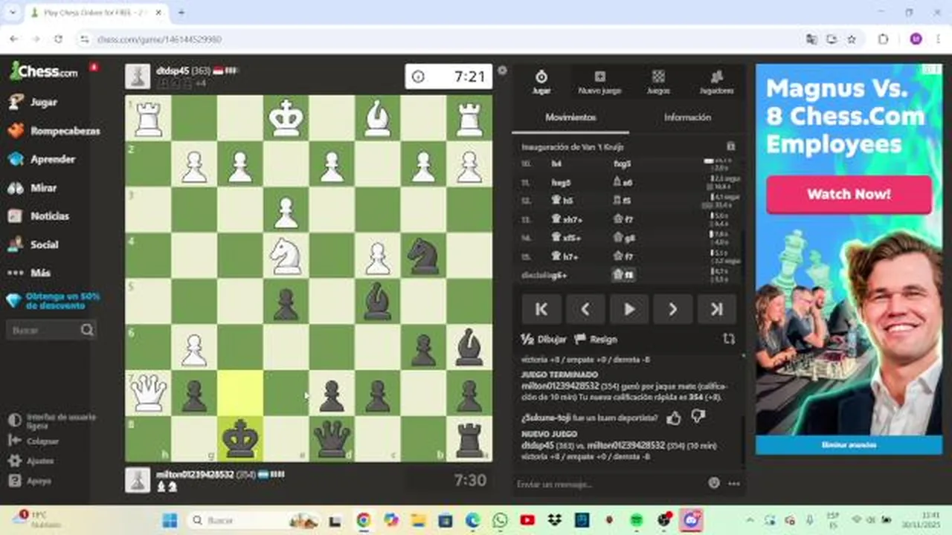The image size is (952, 535).
Task: Open a new browser tab
Action: click(181, 13)
